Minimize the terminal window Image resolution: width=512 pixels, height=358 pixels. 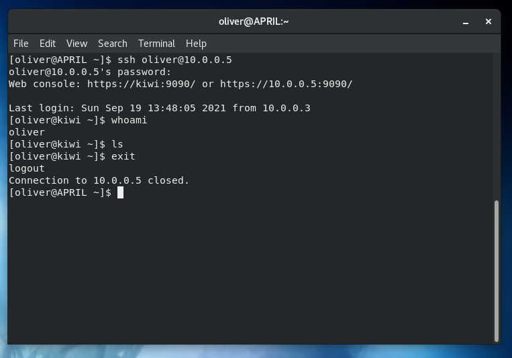(x=466, y=22)
